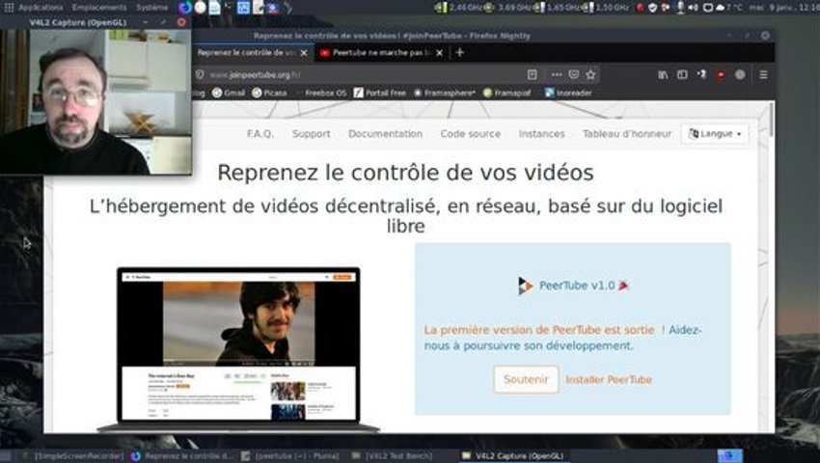Image resolution: width=820 pixels, height=463 pixels.
Task: Open the Emplacements menu
Action: click(x=99, y=8)
